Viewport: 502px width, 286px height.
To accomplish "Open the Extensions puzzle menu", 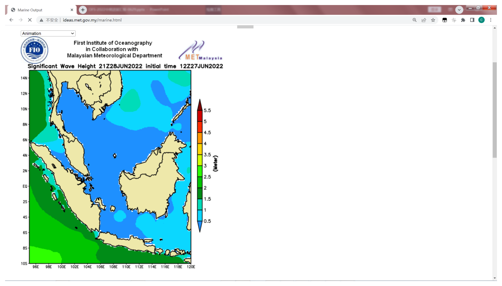I will coord(463,20).
